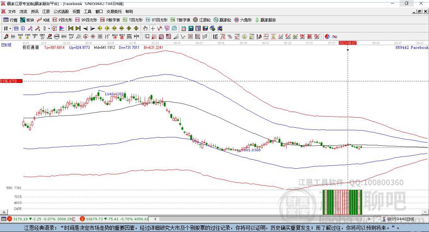Open the 板块 sectors view
The image size is (429, 232).
tap(27, 20)
